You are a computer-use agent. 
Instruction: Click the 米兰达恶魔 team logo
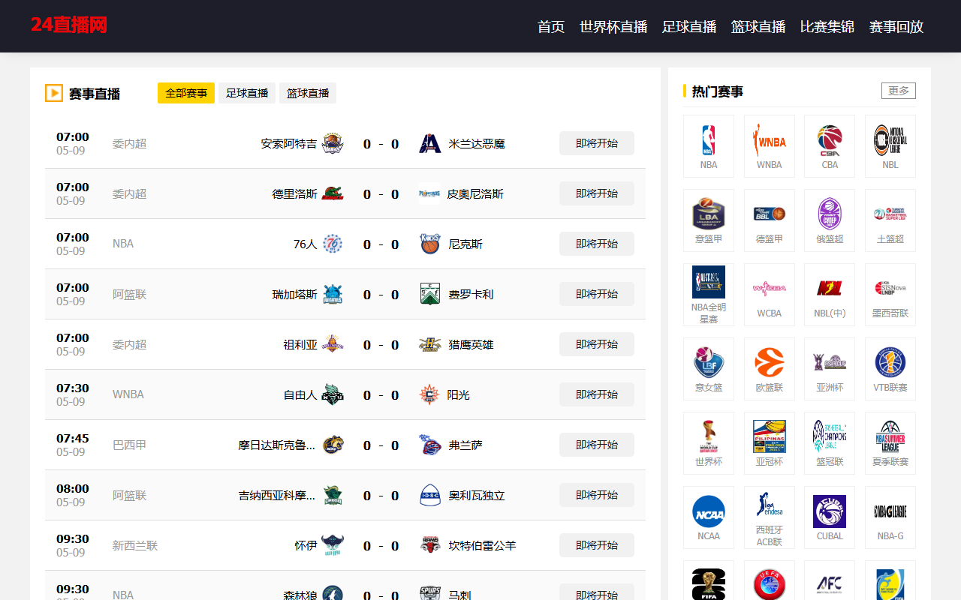pos(430,143)
